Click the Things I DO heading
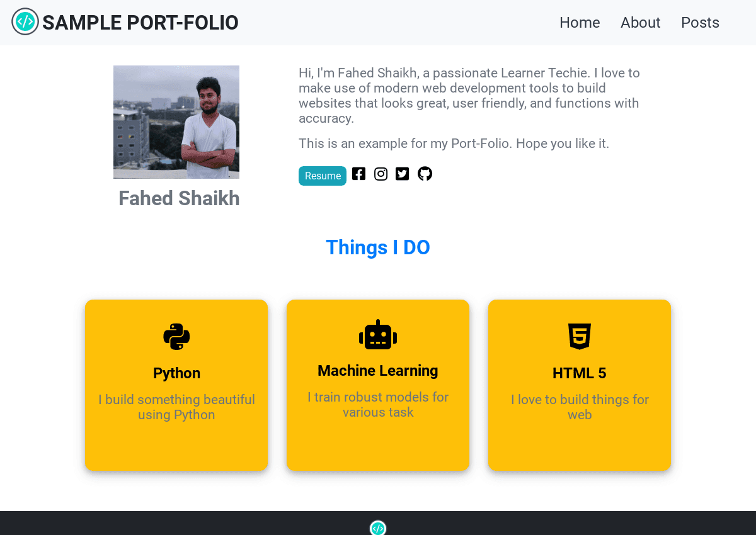Image resolution: width=756 pixels, height=535 pixels. 378,247
